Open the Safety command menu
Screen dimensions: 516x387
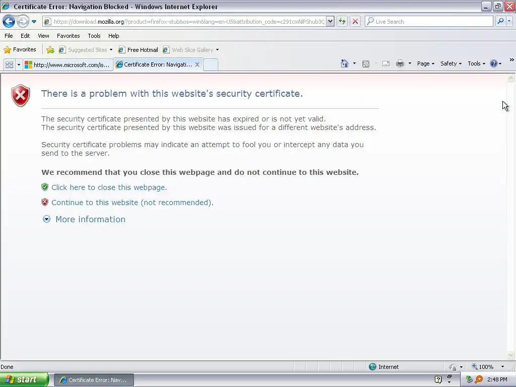[451, 63]
